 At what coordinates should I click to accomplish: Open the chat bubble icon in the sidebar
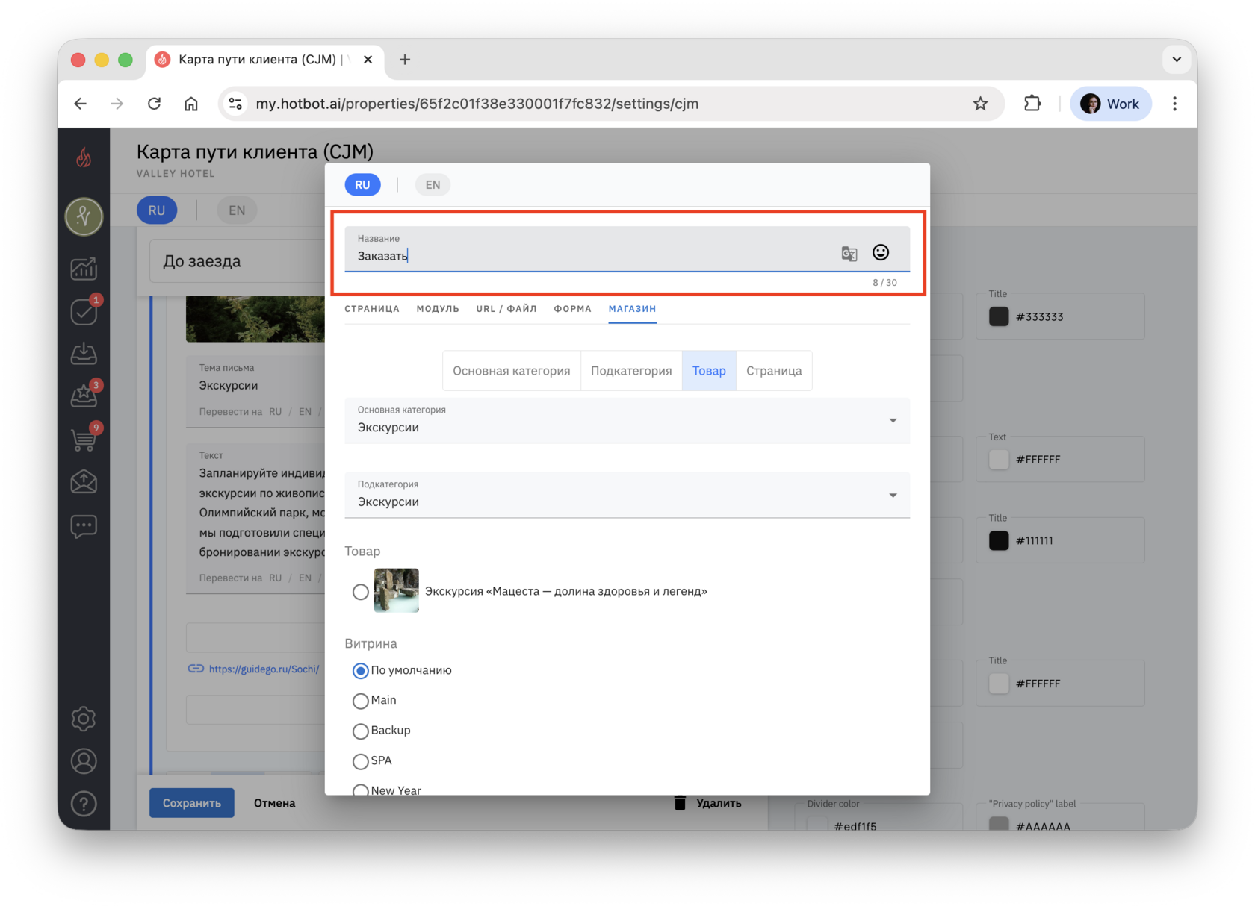pyautogui.click(x=84, y=526)
